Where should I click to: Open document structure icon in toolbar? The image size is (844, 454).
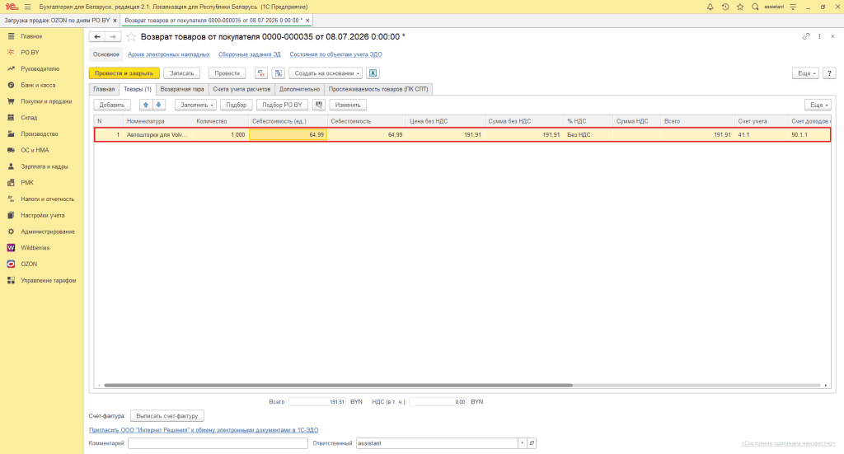pyautogui.click(x=279, y=73)
